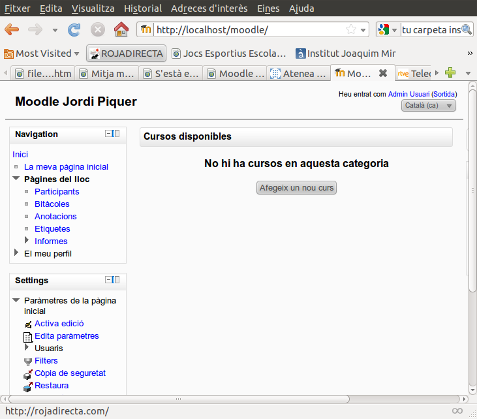The image size is (477, 419).
Task: Click the Restaura icon in Settings
Action: pos(27,386)
